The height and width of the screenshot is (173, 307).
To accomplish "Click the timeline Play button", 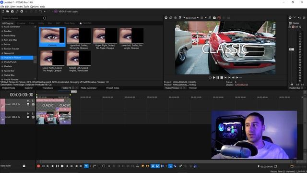I will point(53,166).
